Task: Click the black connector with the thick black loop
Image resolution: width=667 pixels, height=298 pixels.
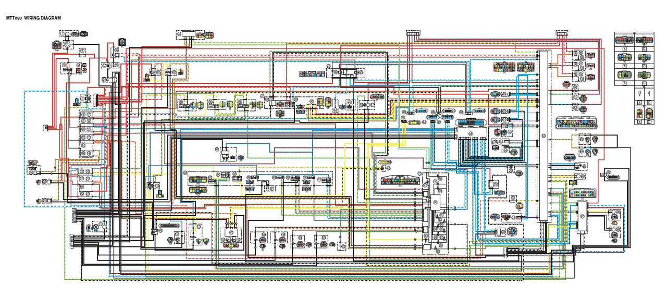Action: pos(612,177)
